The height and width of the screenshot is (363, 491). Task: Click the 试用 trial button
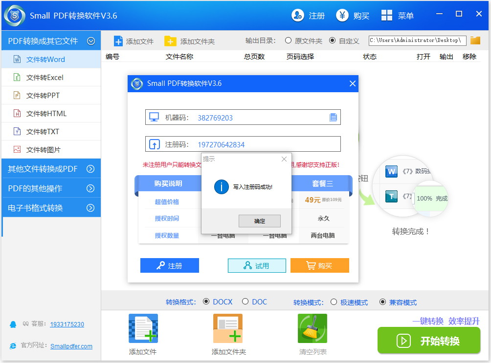(257, 265)
